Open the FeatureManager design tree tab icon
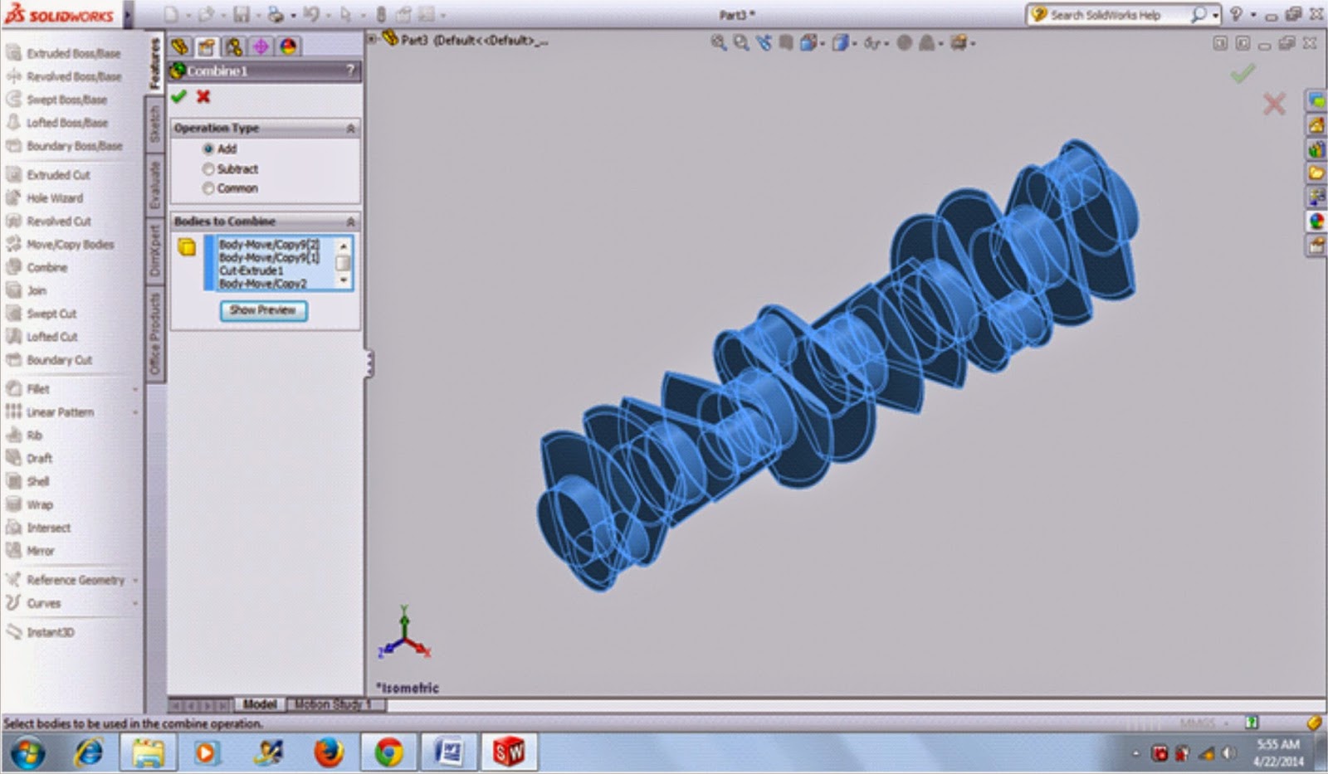 tap(179, 46)
